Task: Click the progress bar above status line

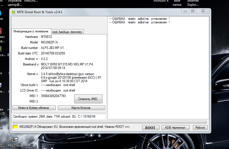Action: 109,122
